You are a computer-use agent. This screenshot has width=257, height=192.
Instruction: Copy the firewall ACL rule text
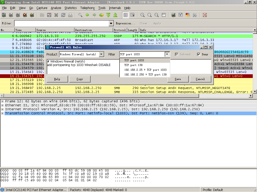pyautogui.click(x=80, y=79)
